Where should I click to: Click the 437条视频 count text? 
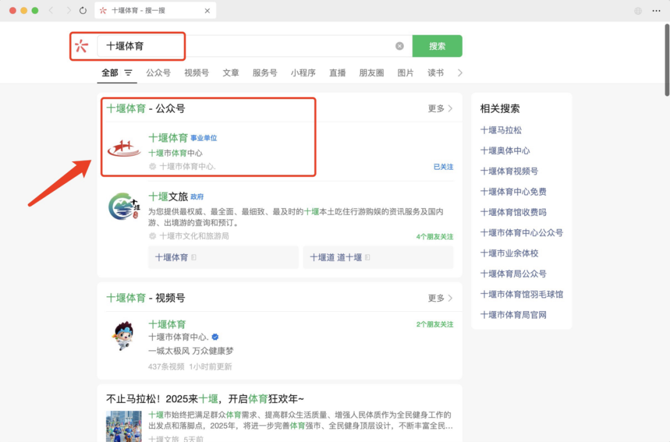[x=166, y=366]
